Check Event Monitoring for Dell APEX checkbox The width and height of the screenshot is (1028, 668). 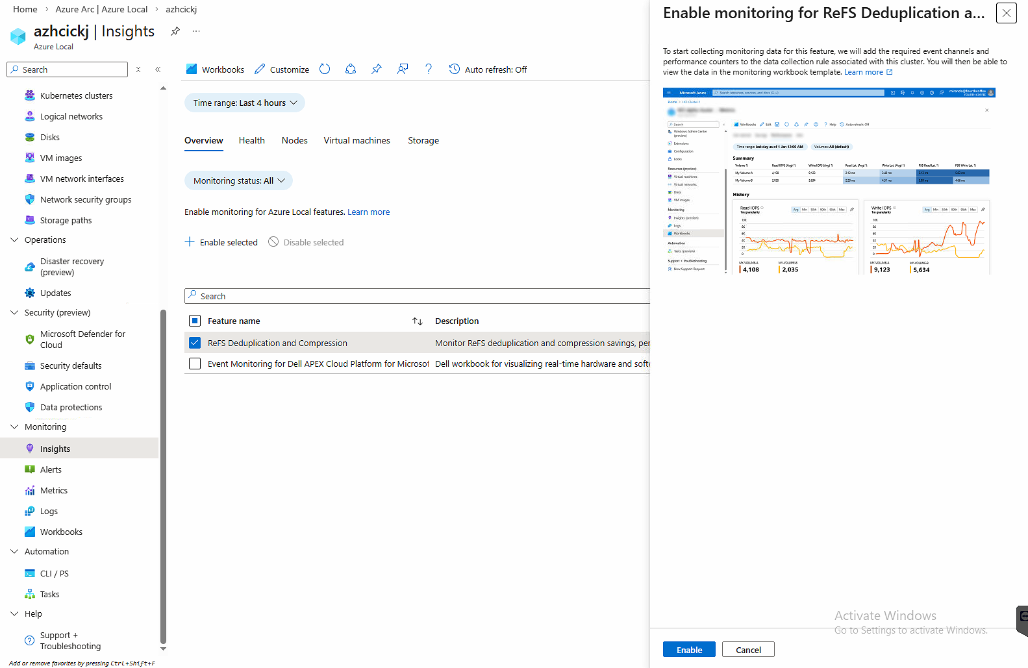point(195,364)
